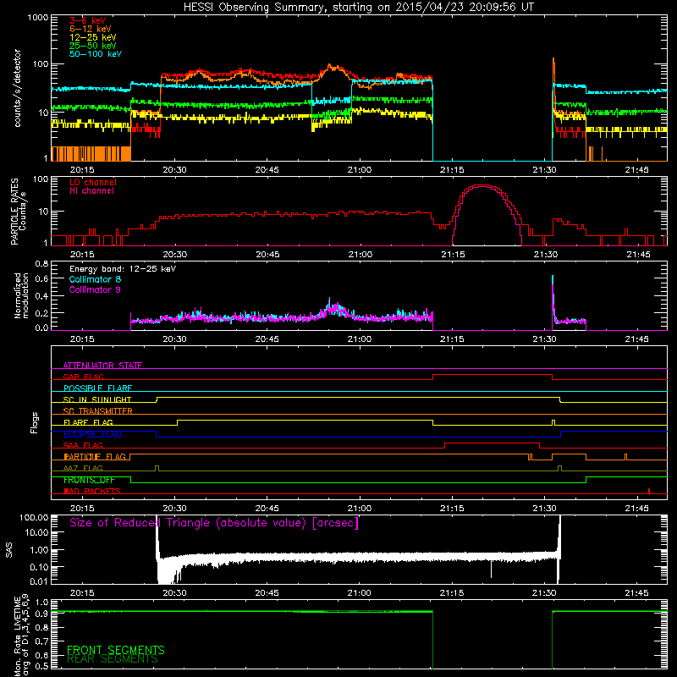
Task: Select the LO channel legend label
Action: (93, 182)
